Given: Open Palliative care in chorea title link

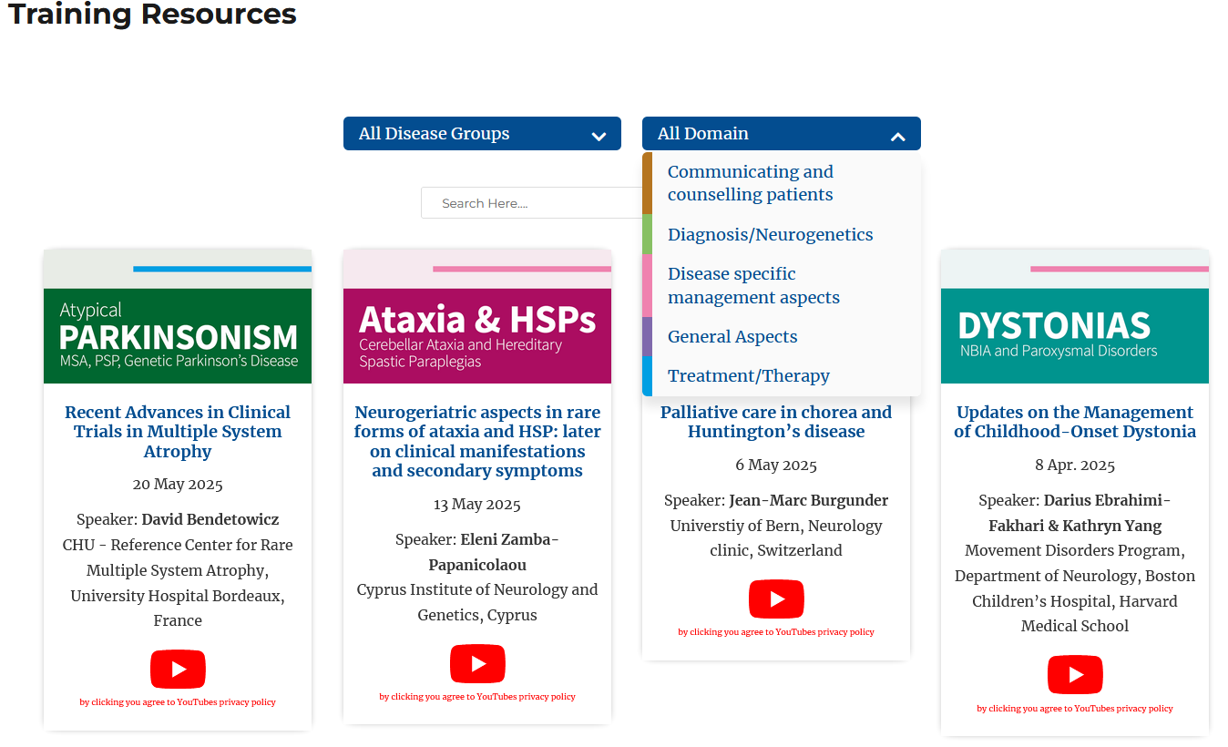Looking at the screenshot, I should 776,422.
